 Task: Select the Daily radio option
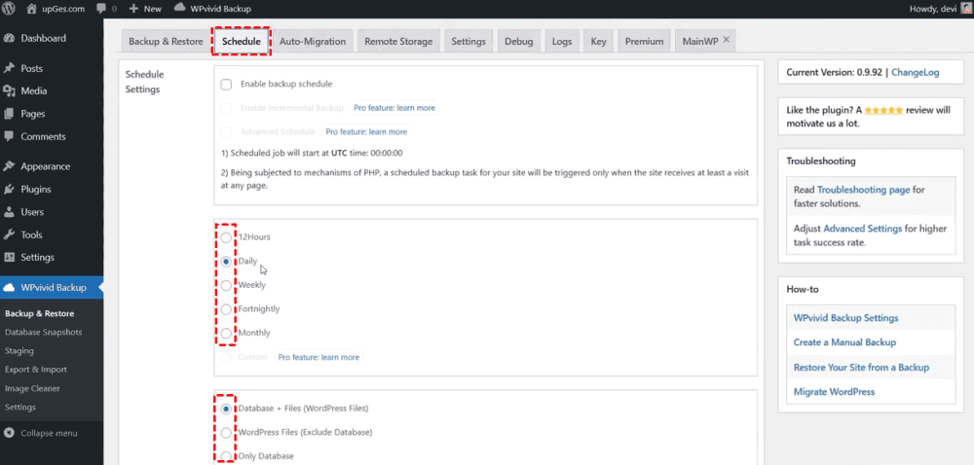pyautogui.click(x=226, y=262)
